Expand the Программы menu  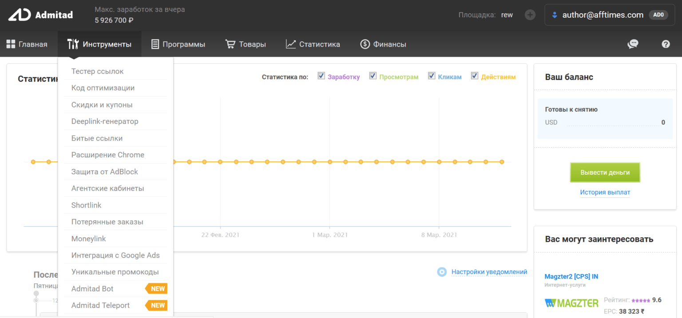pos(178,44)
